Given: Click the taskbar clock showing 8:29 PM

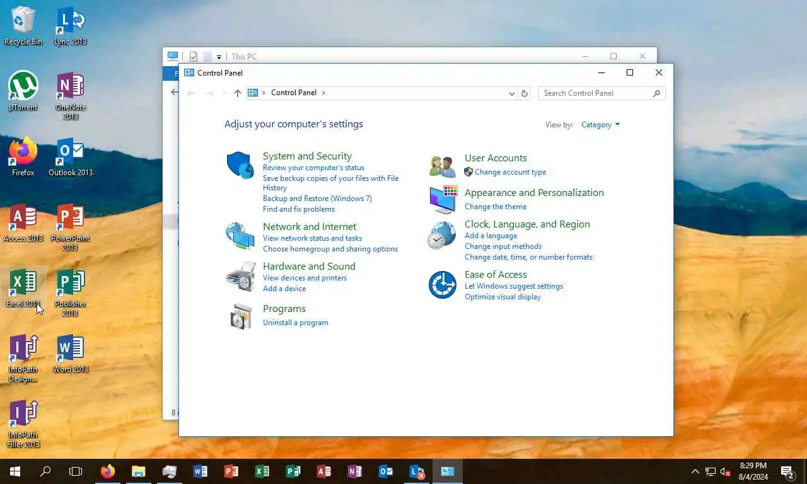Looking at the screenshot, I should click(752, 471).
